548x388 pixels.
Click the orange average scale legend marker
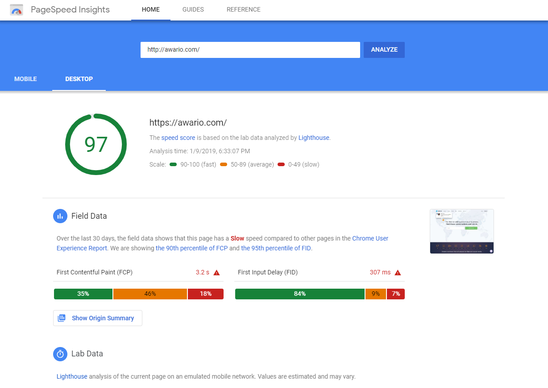pos(224,164)
